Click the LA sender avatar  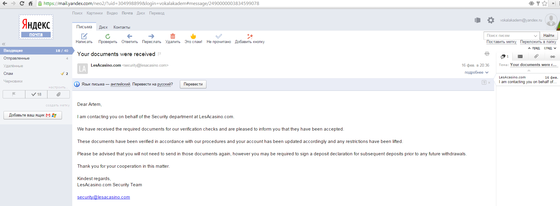(83, 69)
